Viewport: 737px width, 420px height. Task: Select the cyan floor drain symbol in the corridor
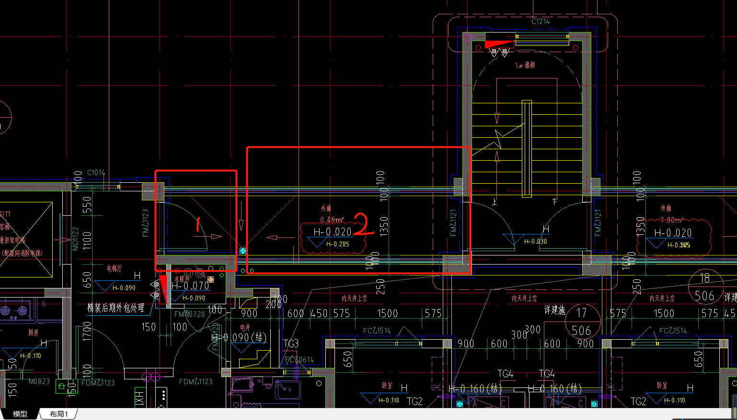(x=242, y=251)
